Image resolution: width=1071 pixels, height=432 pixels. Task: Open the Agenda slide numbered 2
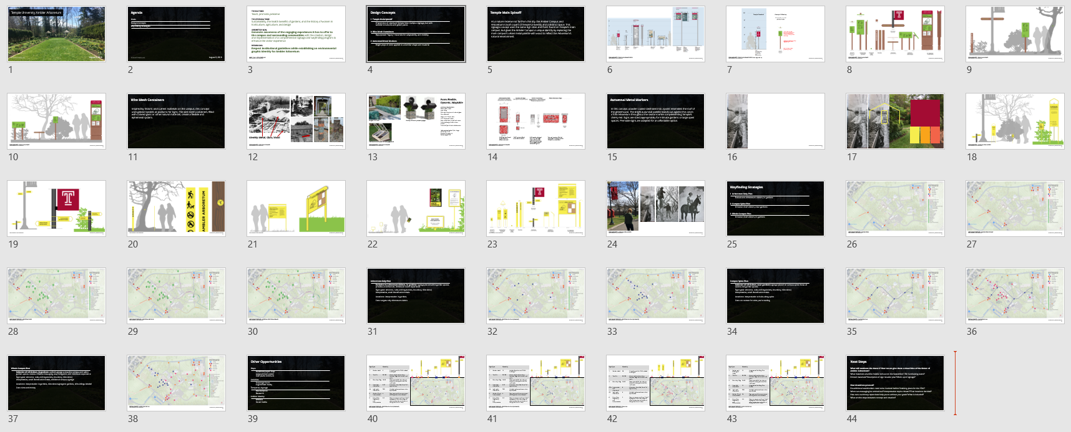point(177,34)
